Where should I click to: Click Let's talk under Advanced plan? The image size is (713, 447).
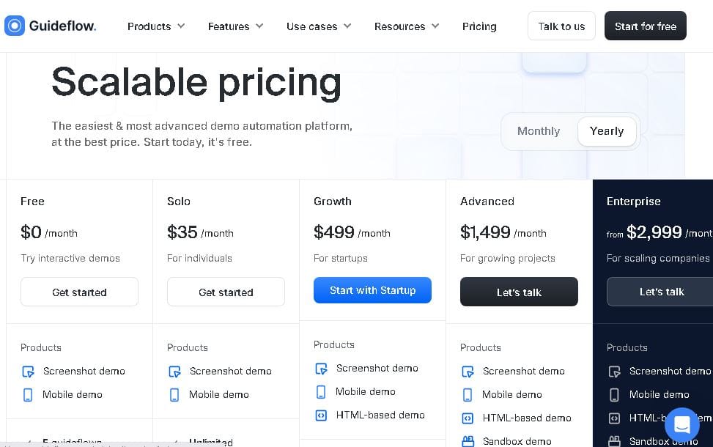[x=519, y=292]
